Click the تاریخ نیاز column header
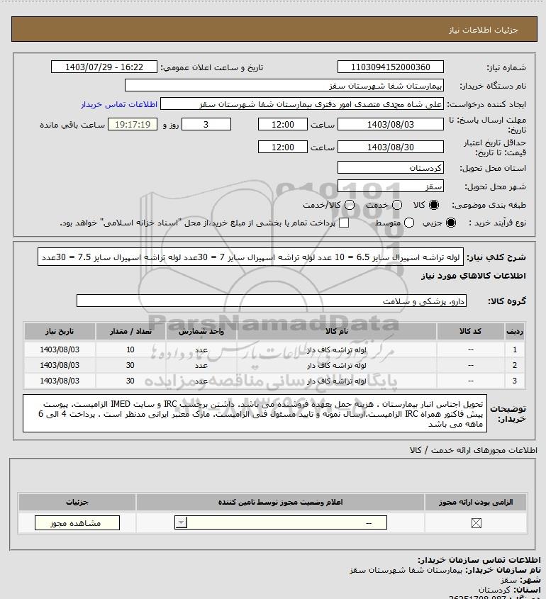 click(x=60, y=332)
